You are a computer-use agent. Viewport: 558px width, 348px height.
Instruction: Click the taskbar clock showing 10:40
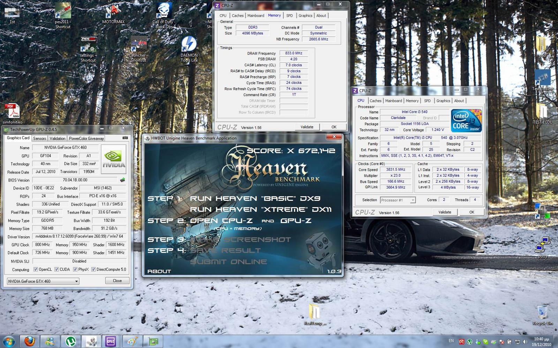tap(542, 341)
